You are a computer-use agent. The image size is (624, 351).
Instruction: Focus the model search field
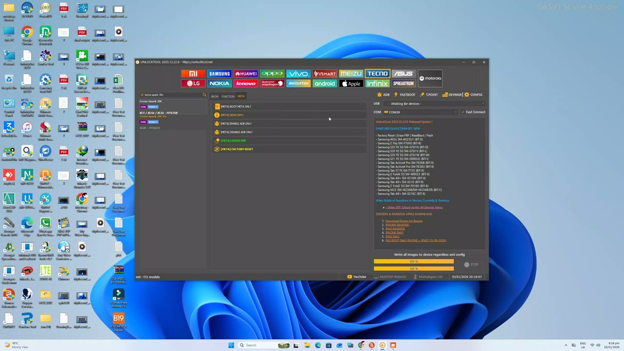[x=173, y=95]
